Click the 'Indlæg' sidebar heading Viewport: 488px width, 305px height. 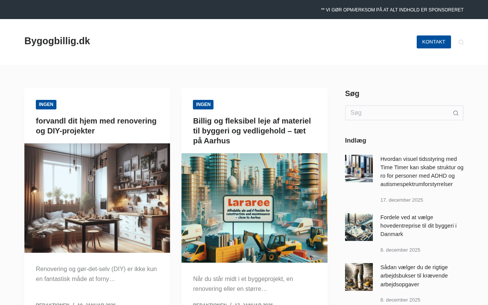click(x=356, y=140)
